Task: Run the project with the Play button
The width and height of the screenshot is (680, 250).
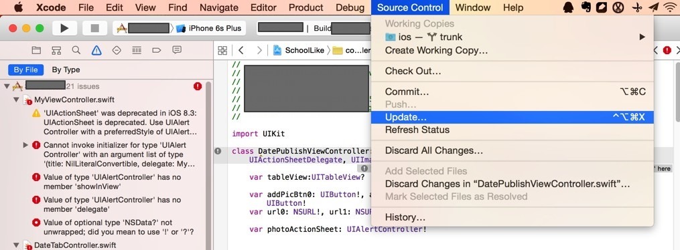Action: point(64,28)
